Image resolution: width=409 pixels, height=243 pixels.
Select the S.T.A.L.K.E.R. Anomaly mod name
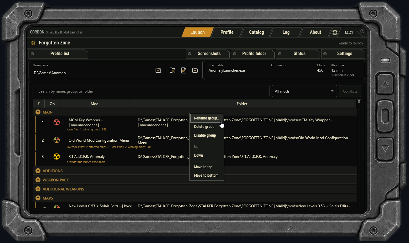tap(87, 157)
